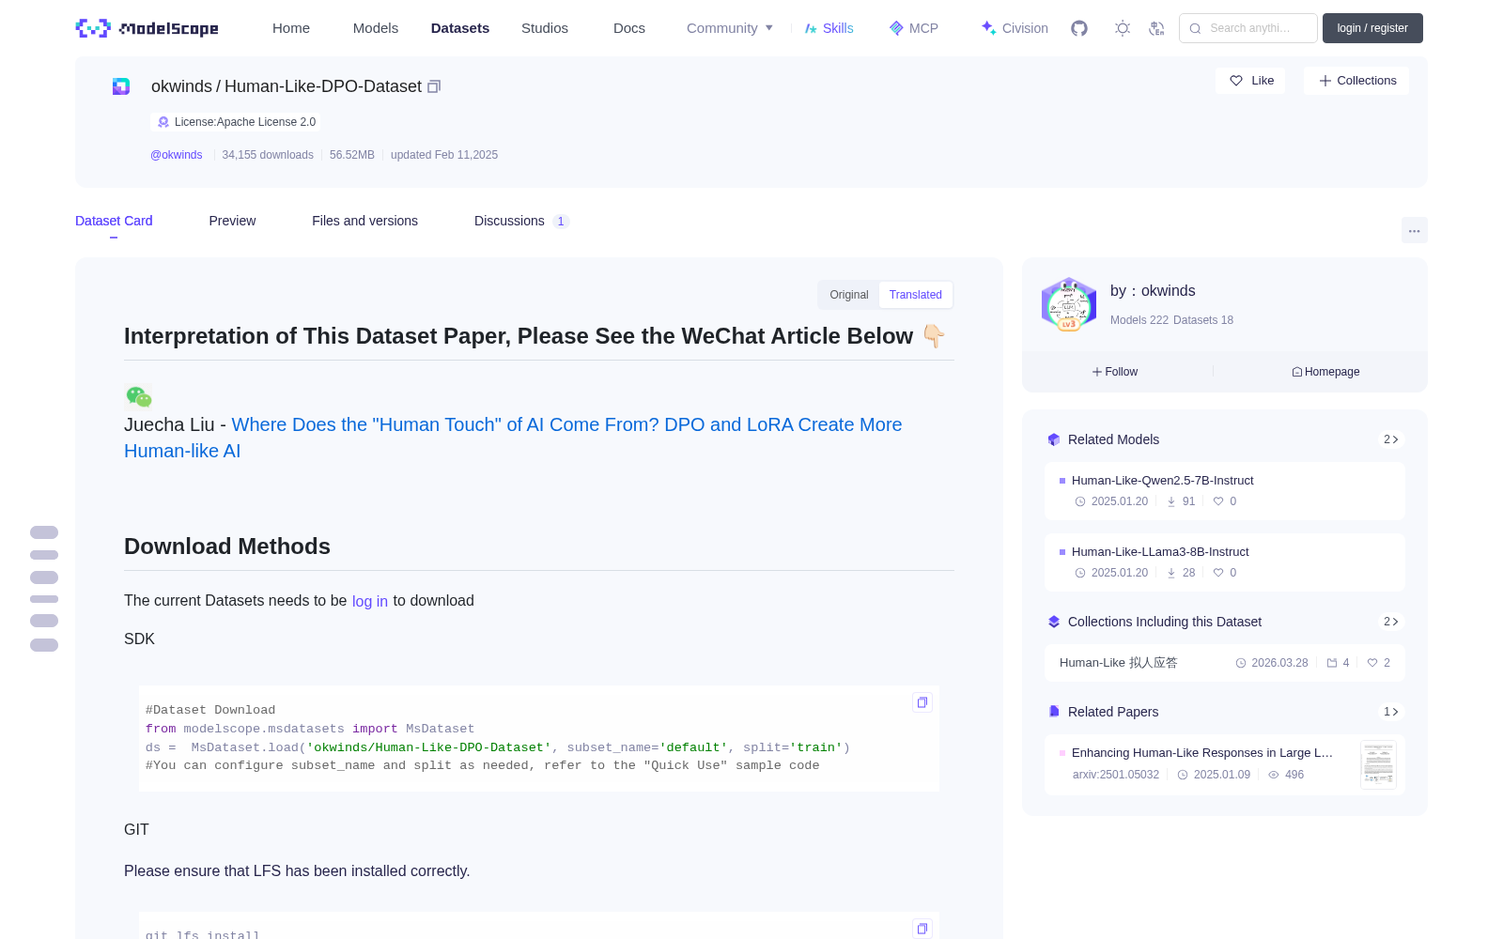
Task: Copy the SDK dataset download code
Action: 922,702
